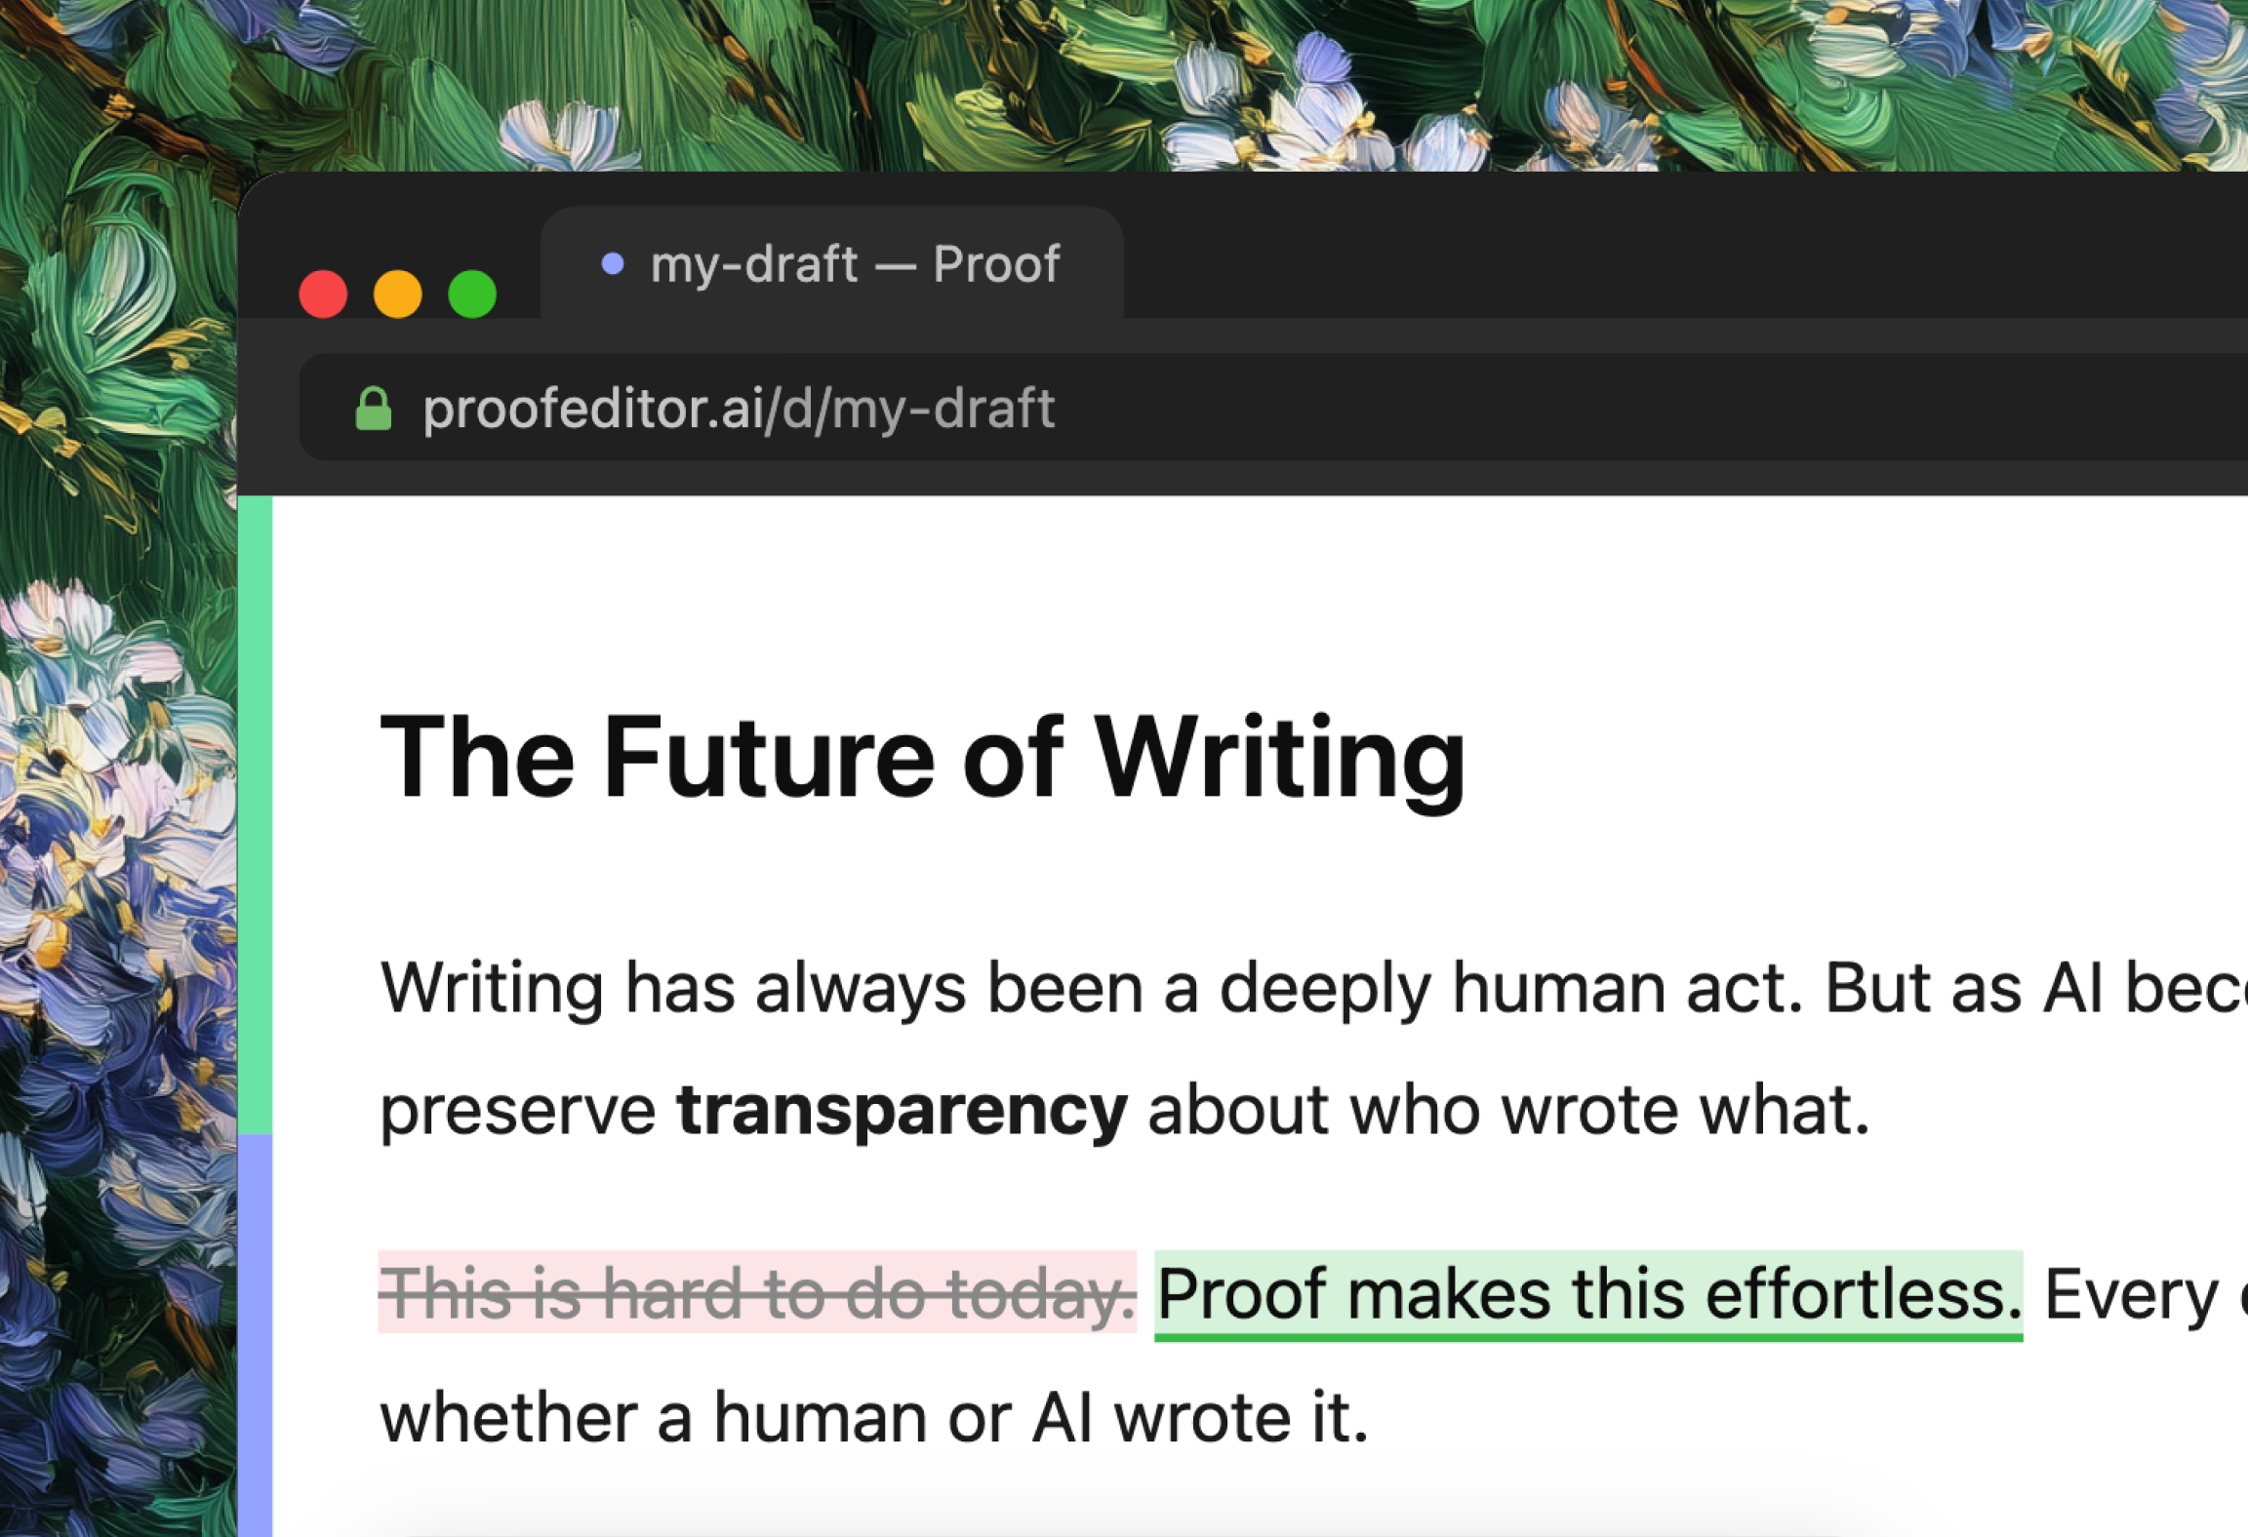
Task: Click the word "Every" after the green suggestion
Action: pos(2131,1294)
